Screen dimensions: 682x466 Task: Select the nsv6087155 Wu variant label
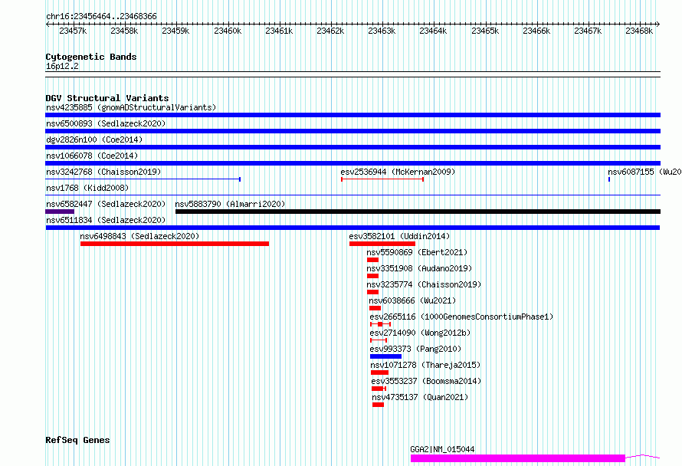[x=644, y=172]
